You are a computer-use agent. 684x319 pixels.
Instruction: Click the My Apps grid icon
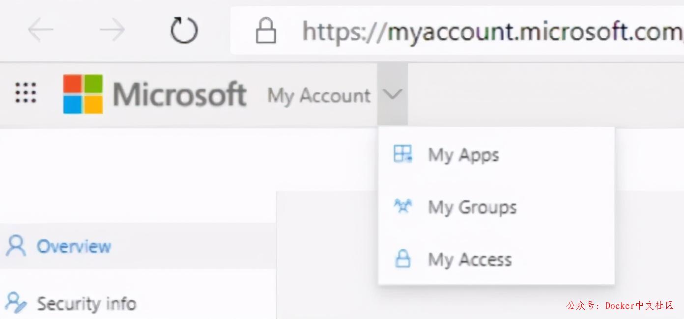[402, 154]
